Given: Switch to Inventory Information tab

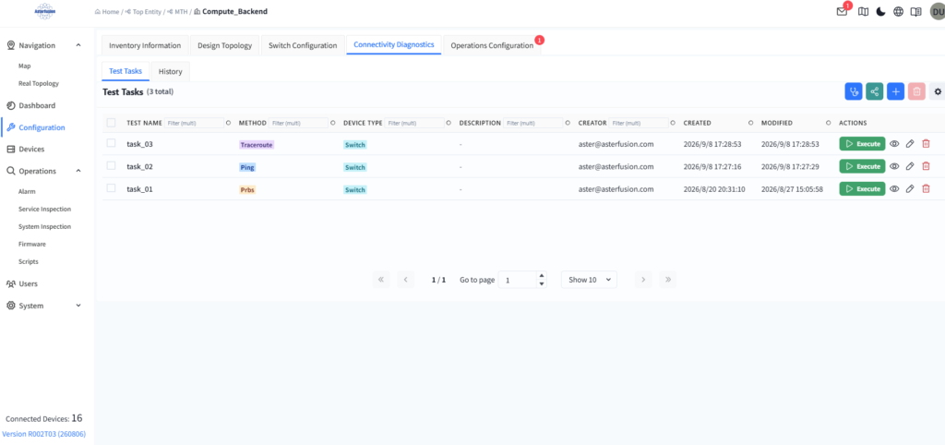Looking at the screenshot, I should tap(145, 45).
